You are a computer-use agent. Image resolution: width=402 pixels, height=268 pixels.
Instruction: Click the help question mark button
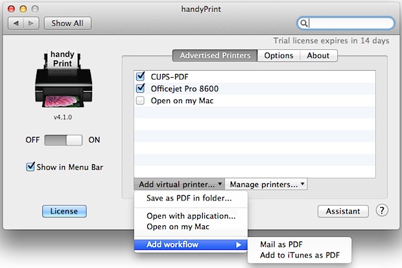382,210
